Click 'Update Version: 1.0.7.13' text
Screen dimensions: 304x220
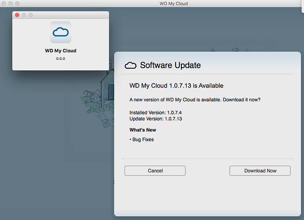tap(156, 119)
